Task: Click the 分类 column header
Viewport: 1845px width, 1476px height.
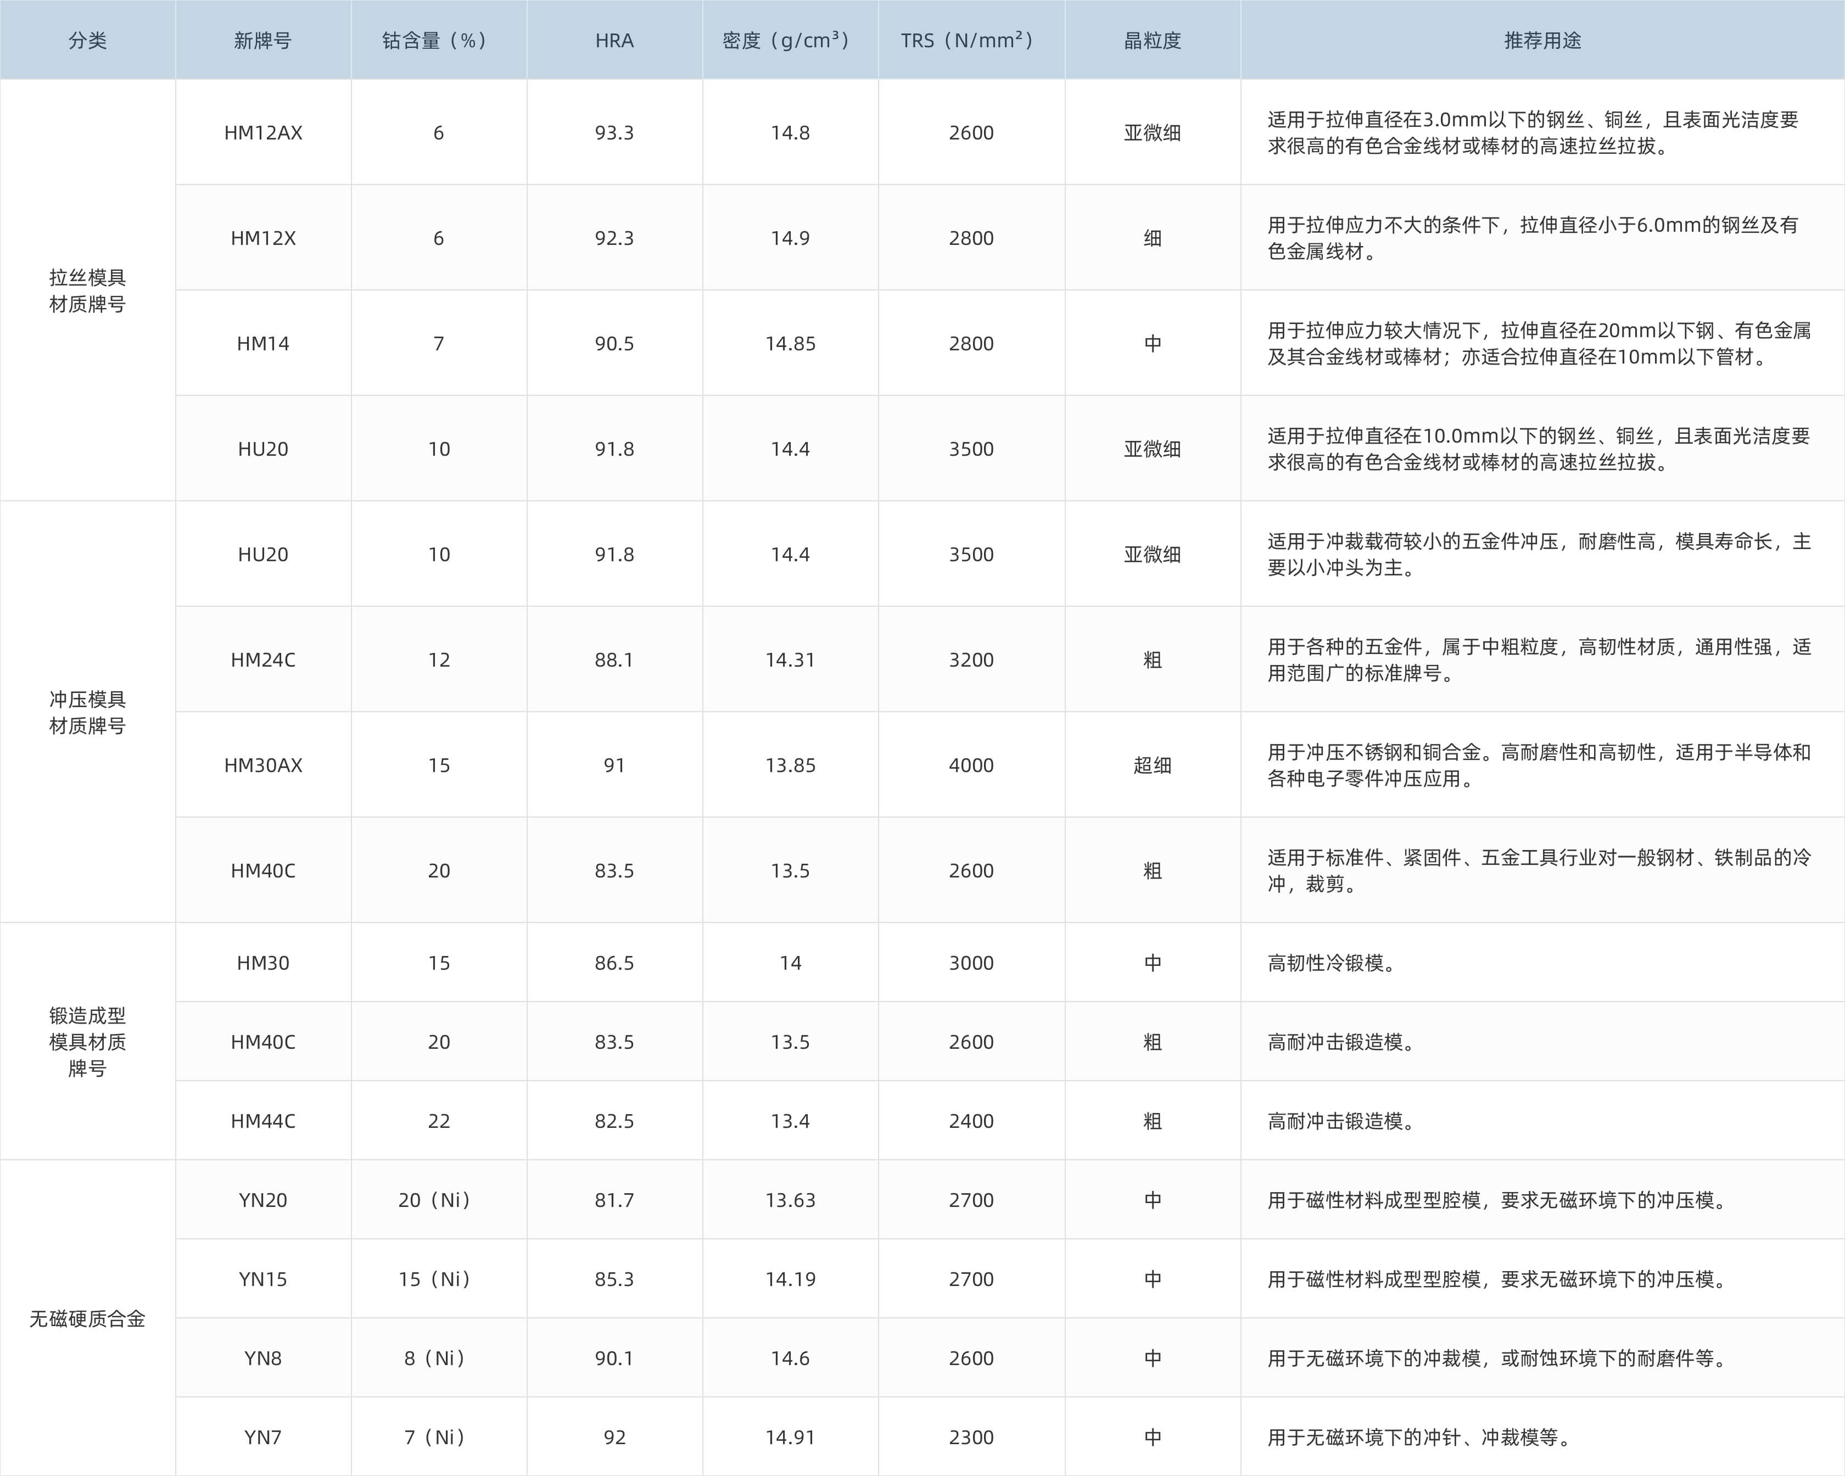Action: (x=87, y=40)
